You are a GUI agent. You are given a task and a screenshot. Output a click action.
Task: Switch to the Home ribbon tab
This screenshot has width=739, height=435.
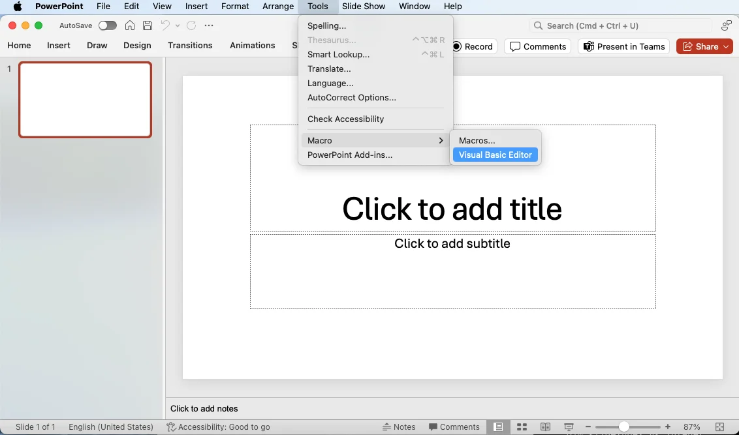19,45
